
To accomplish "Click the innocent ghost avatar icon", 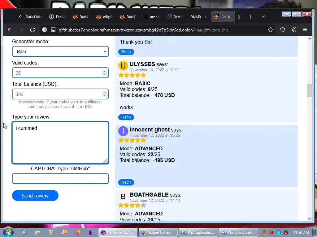I will (x=123, y=131).
